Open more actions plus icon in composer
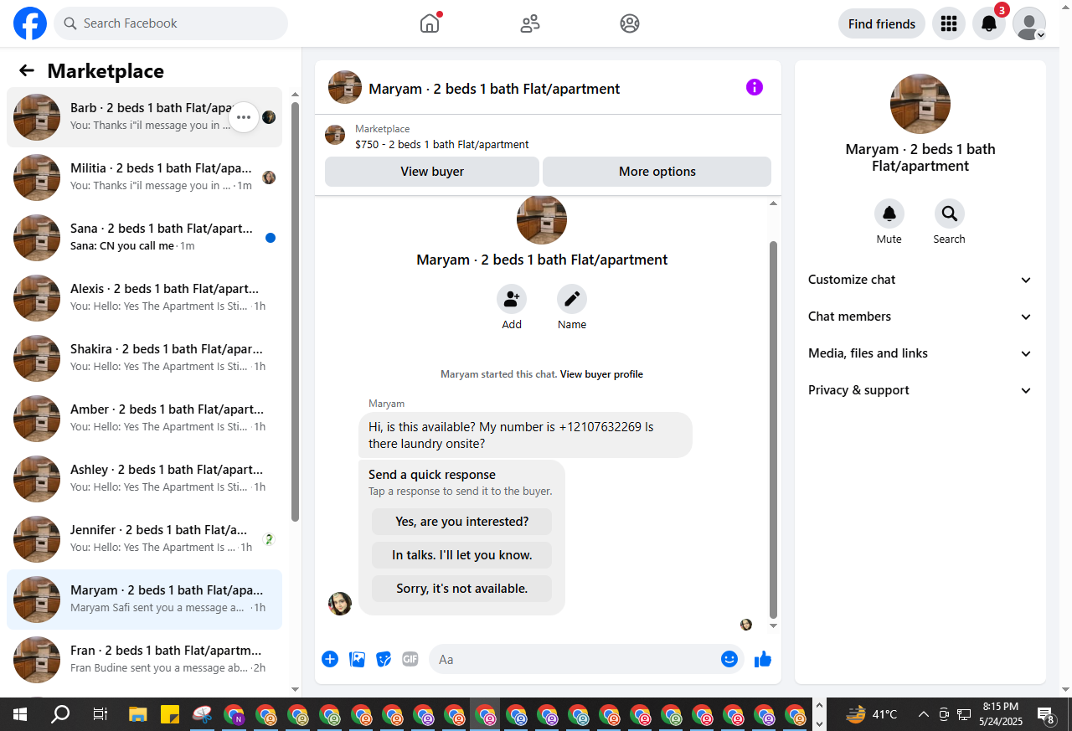Viewport: 1072px width, 731px height. (330, 659)
